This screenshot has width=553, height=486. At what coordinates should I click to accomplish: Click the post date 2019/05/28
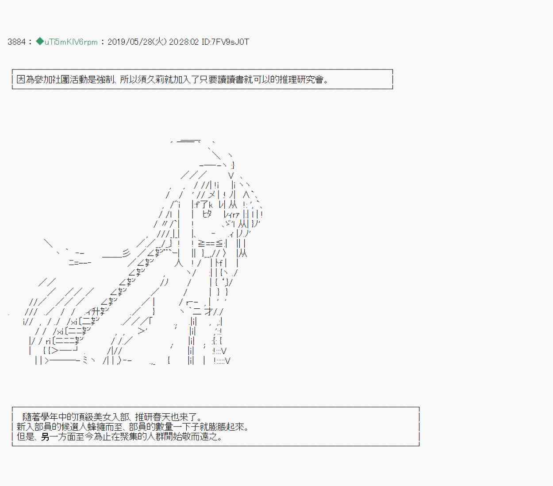[130, 42]
